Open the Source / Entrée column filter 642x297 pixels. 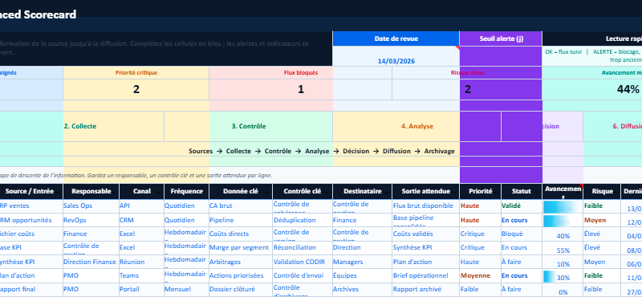click(x=58, y=192)
